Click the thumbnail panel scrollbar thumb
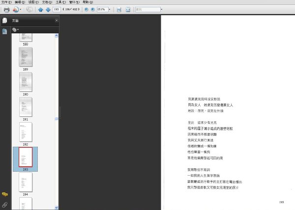The height and width of the screenshot is (210, 295). pos(57,119)
